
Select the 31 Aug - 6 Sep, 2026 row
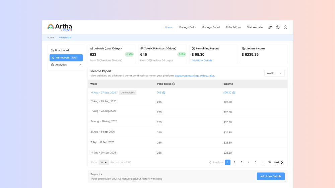[188, 132]
